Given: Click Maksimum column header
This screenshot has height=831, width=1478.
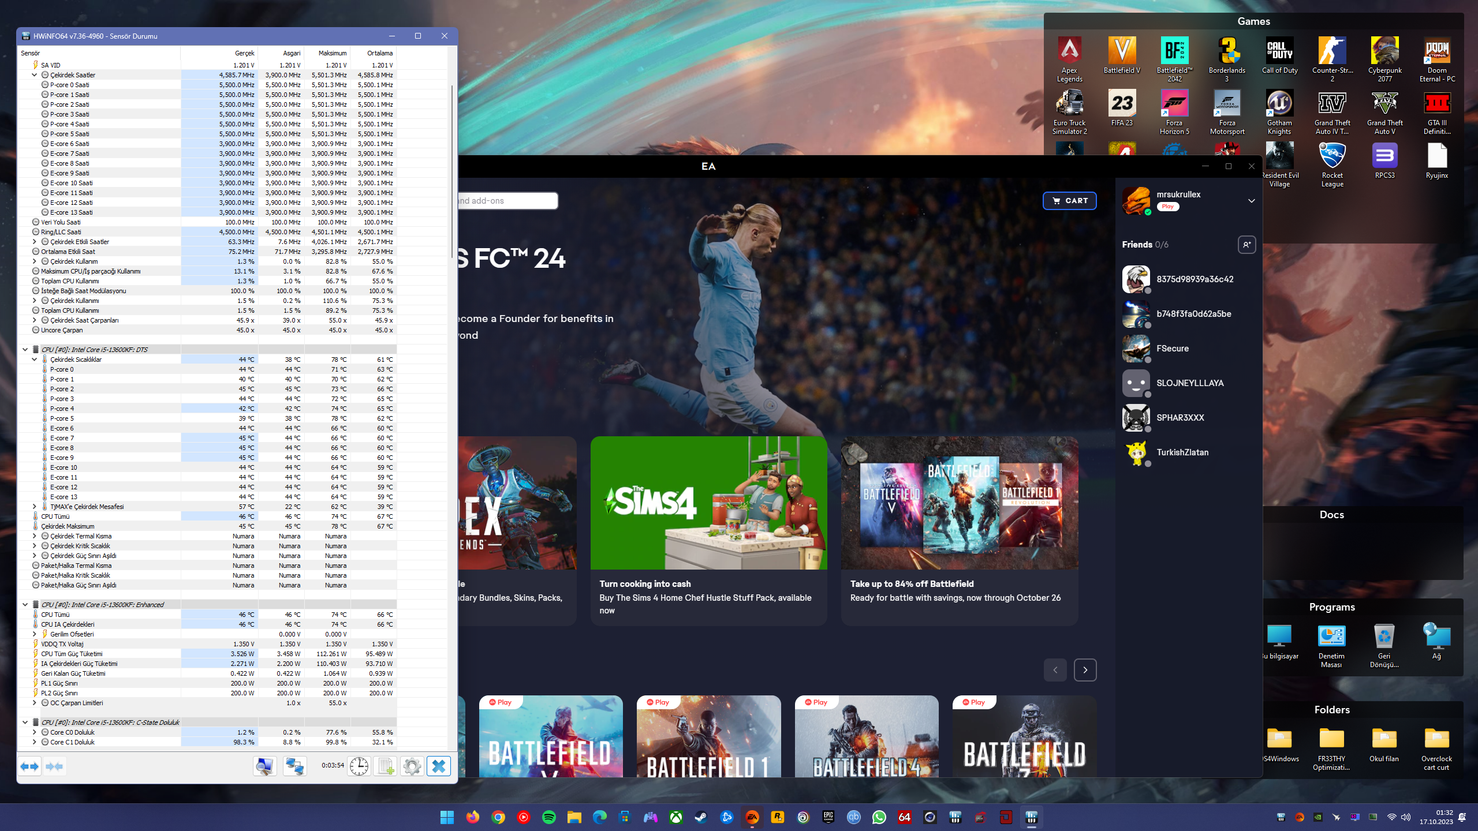Looking at the screenshot, I should (x=327, y=53).
